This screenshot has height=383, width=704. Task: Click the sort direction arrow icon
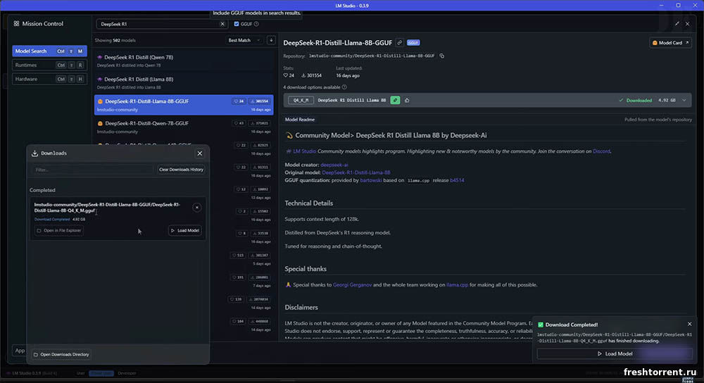(x=271, y=40)
